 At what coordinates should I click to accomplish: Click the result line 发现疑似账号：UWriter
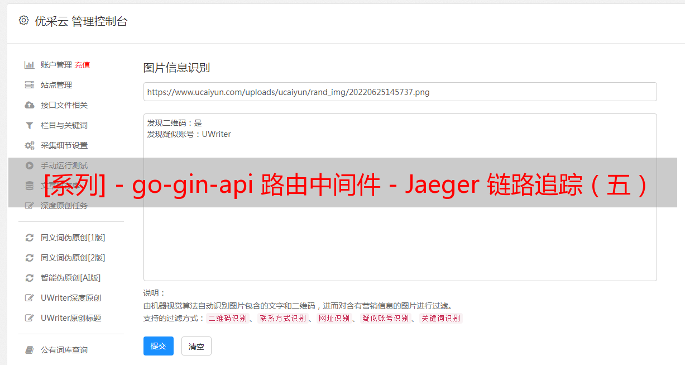coord(189,134)
